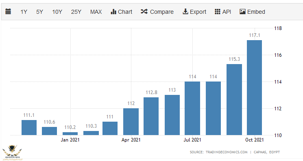The image size is (303, 161).
Task: Select the 114 bar for Jul 2021
Action: pos(192,108)
